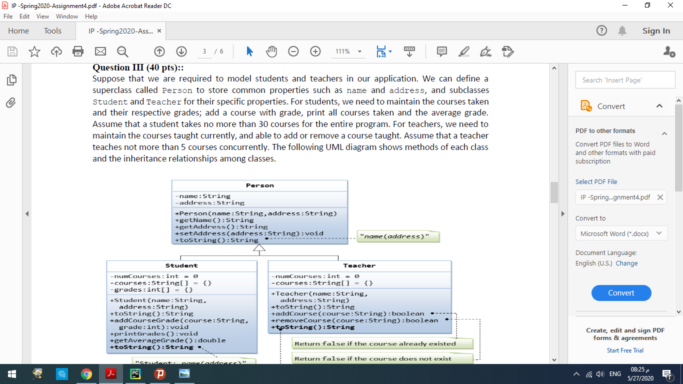The image size is (683, 384).
Task: Open the Attachments paperclip panel
Action: 11,102
